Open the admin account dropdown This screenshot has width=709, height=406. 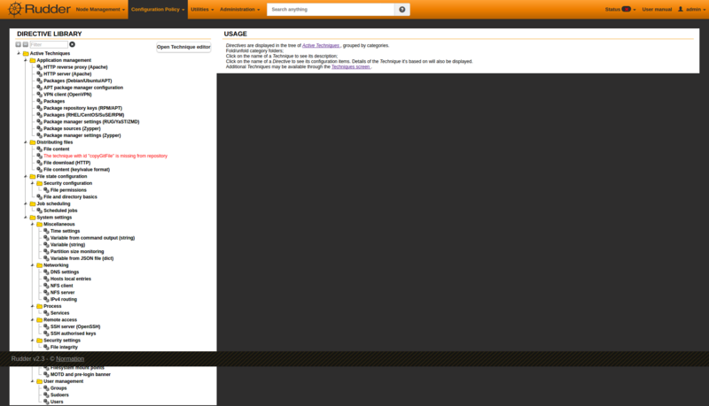[692, 10]
